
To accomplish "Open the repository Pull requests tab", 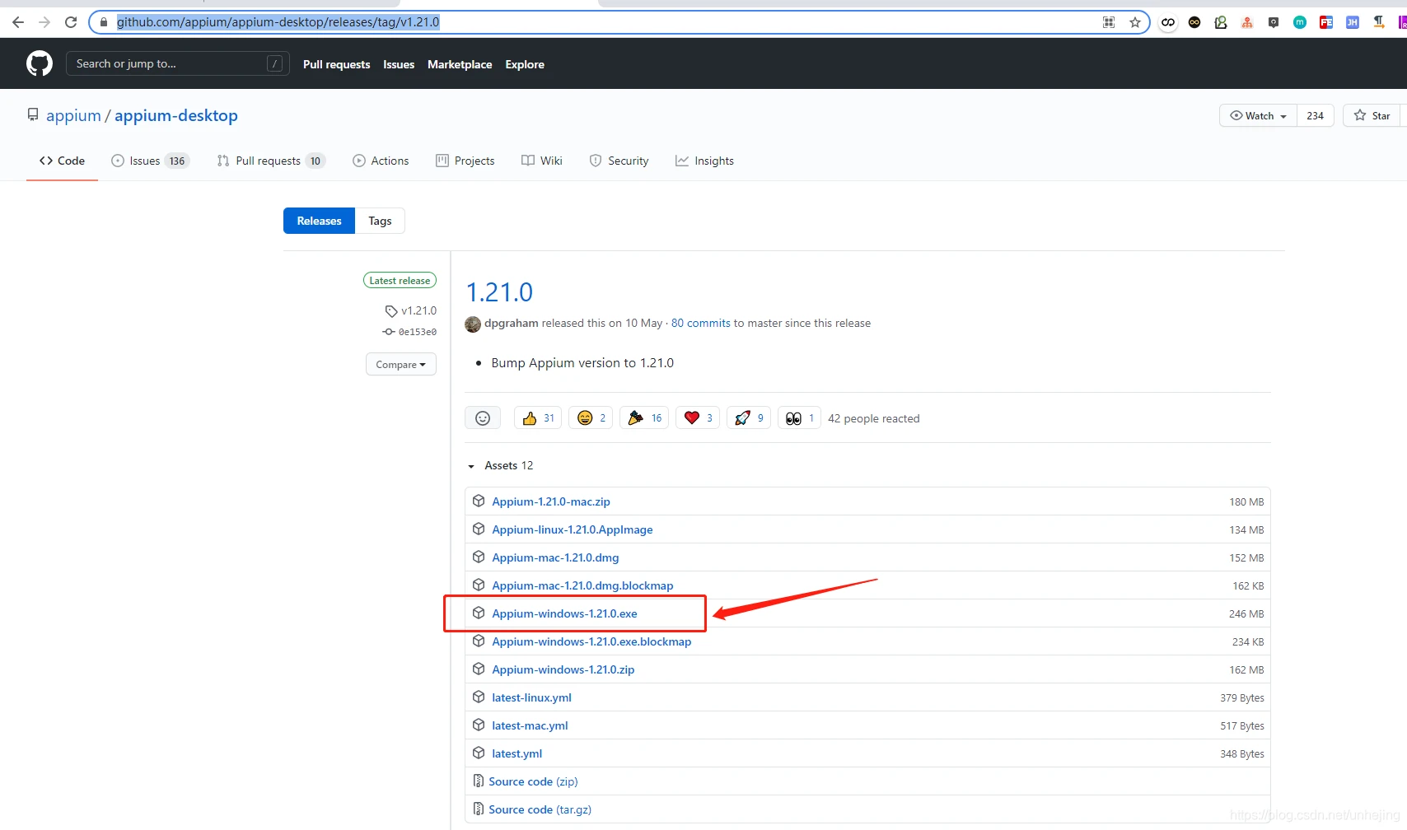I will click(271, 161).
